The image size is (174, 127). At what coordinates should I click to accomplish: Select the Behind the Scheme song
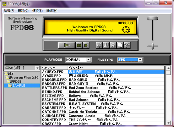coord(103,92)
